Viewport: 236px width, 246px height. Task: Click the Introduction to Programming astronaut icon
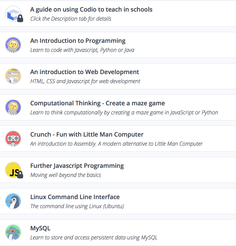[13, 45]
